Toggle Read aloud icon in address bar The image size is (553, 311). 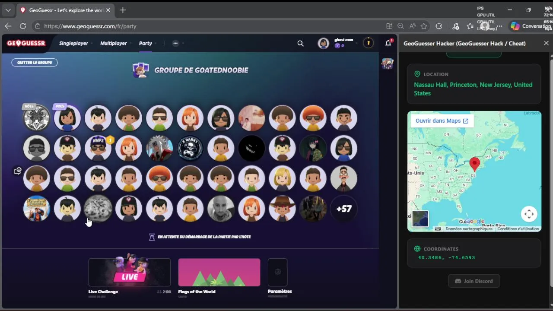[413, 26]
